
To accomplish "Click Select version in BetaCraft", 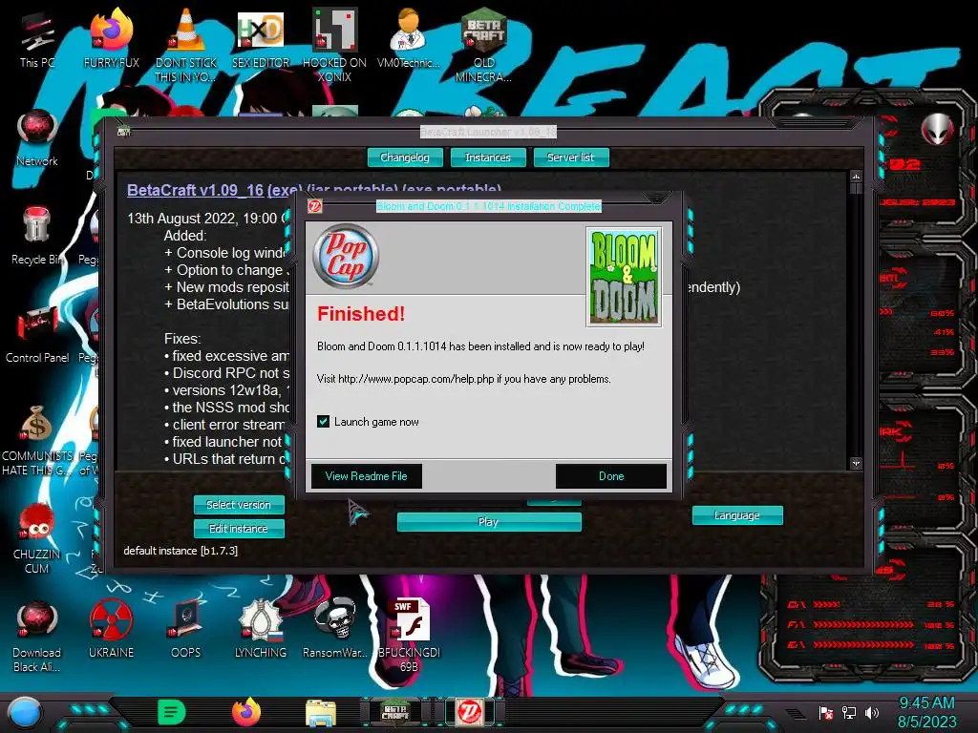I will click(239, 504).
